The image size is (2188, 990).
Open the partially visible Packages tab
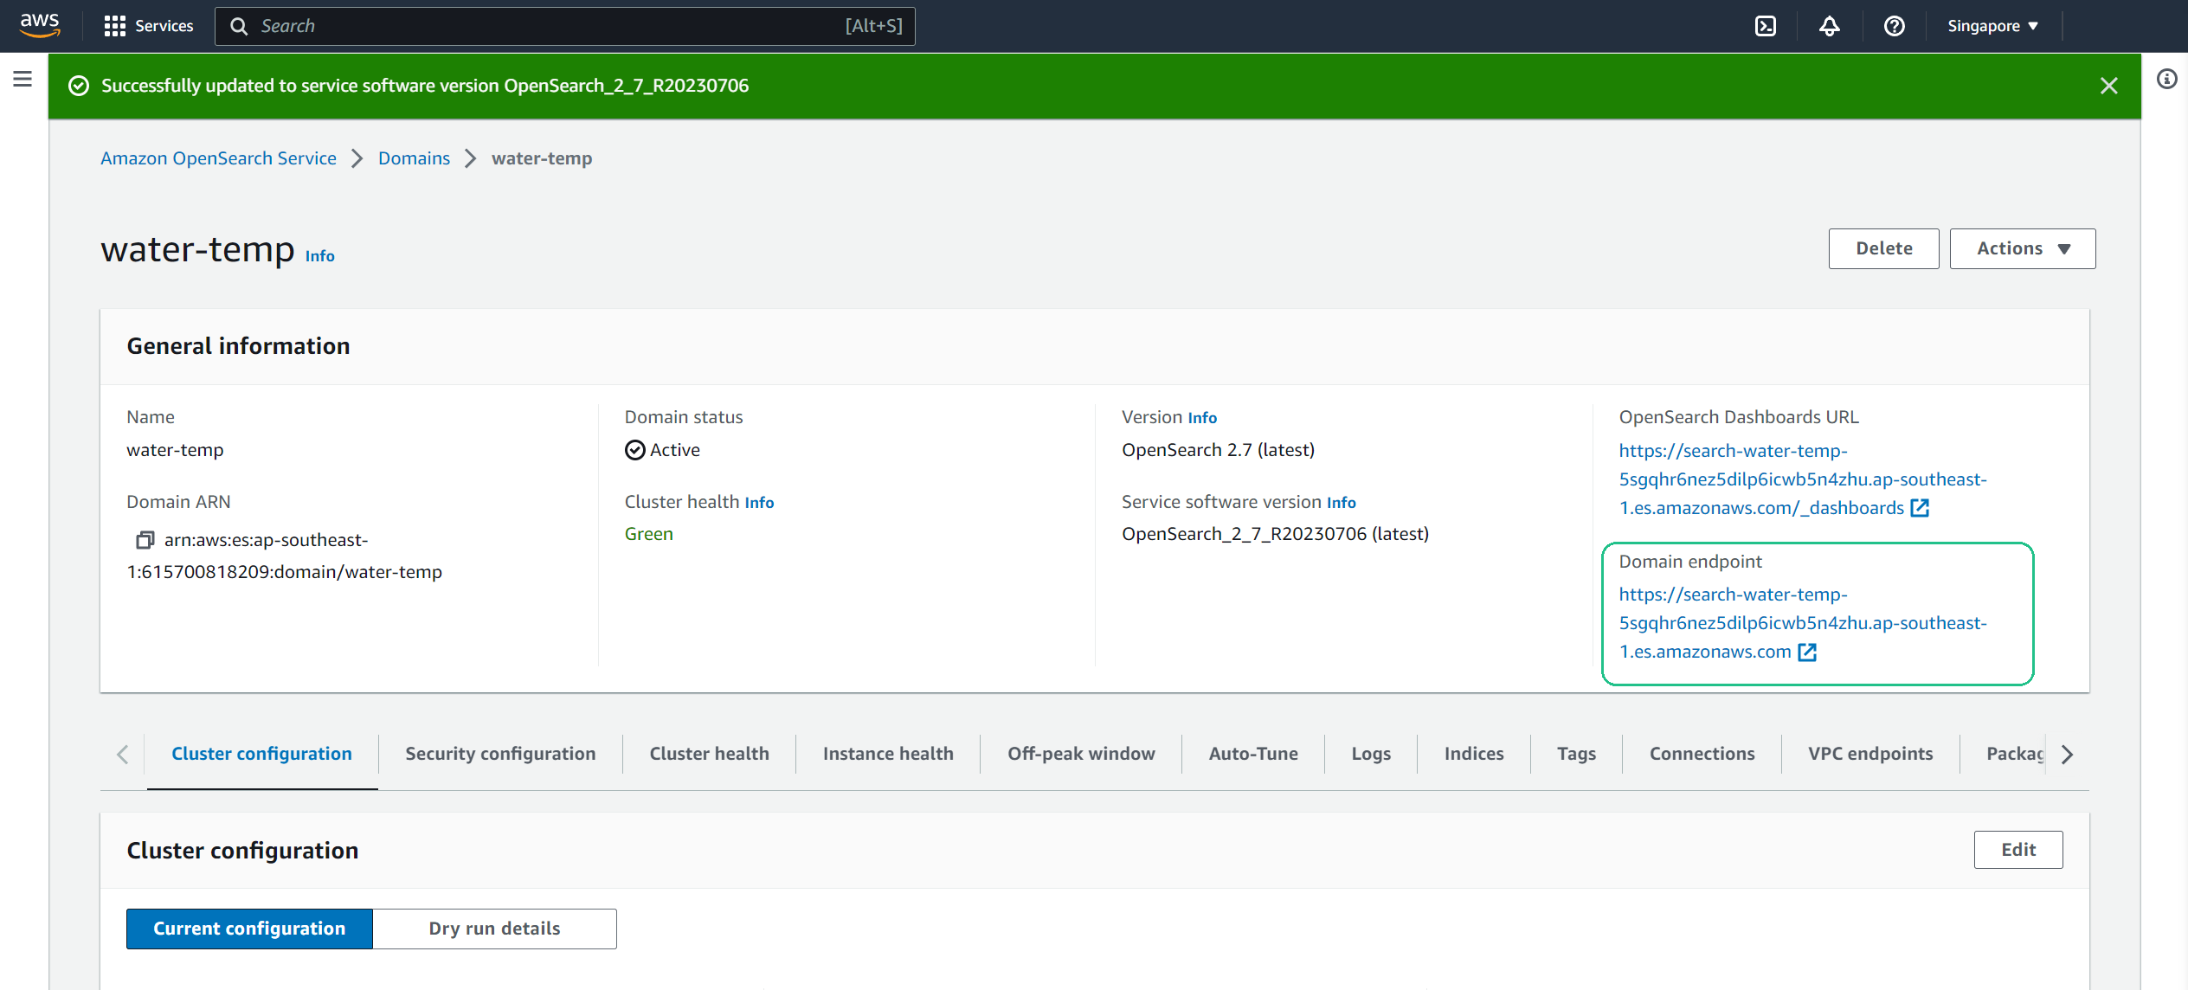coord(2015,754)
